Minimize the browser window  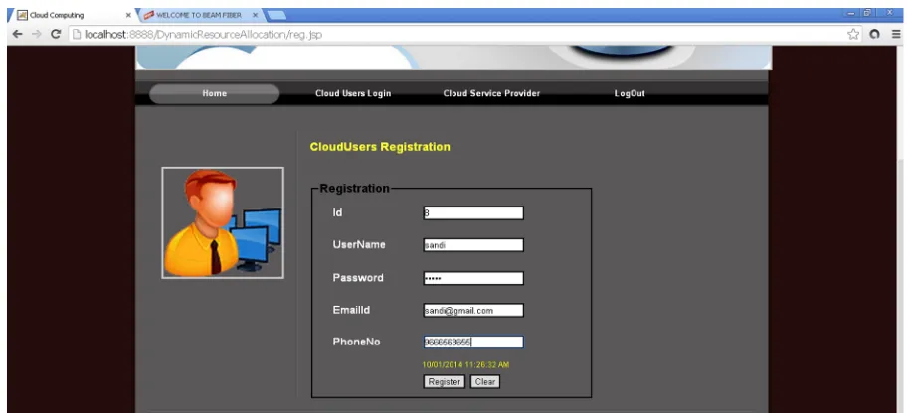tap(851, 13)
